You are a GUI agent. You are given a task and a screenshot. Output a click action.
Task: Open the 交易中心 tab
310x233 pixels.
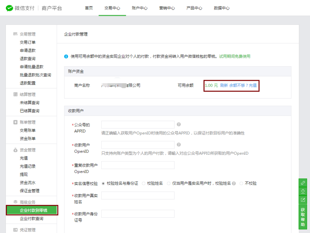(112, 8)
